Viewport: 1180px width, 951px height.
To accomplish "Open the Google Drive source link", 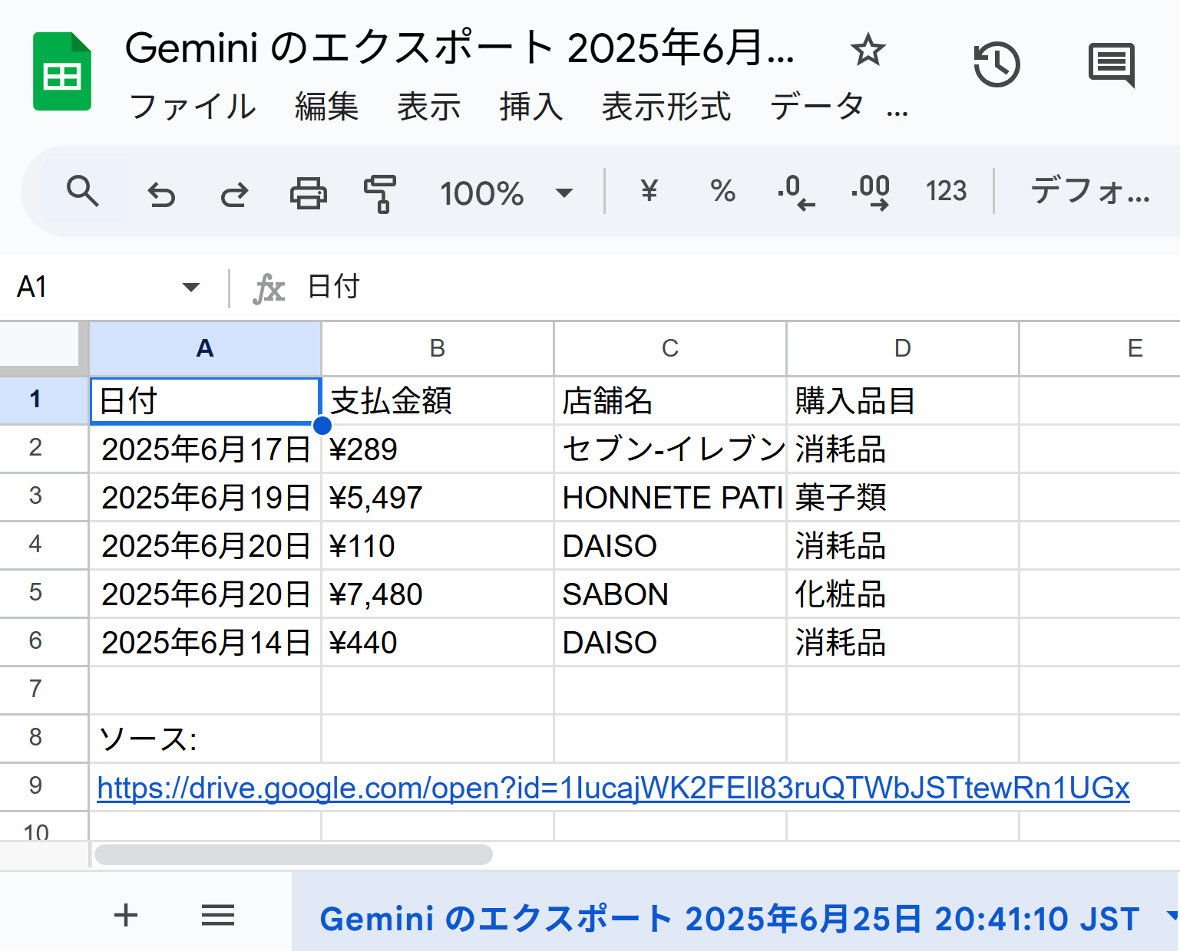I will point(613,788).
